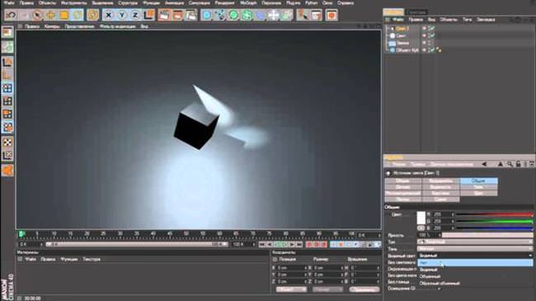This screenshot has width=536, height=301.
Task: Click the magnifier search icon in attributes panel
Action: (510, 164)
